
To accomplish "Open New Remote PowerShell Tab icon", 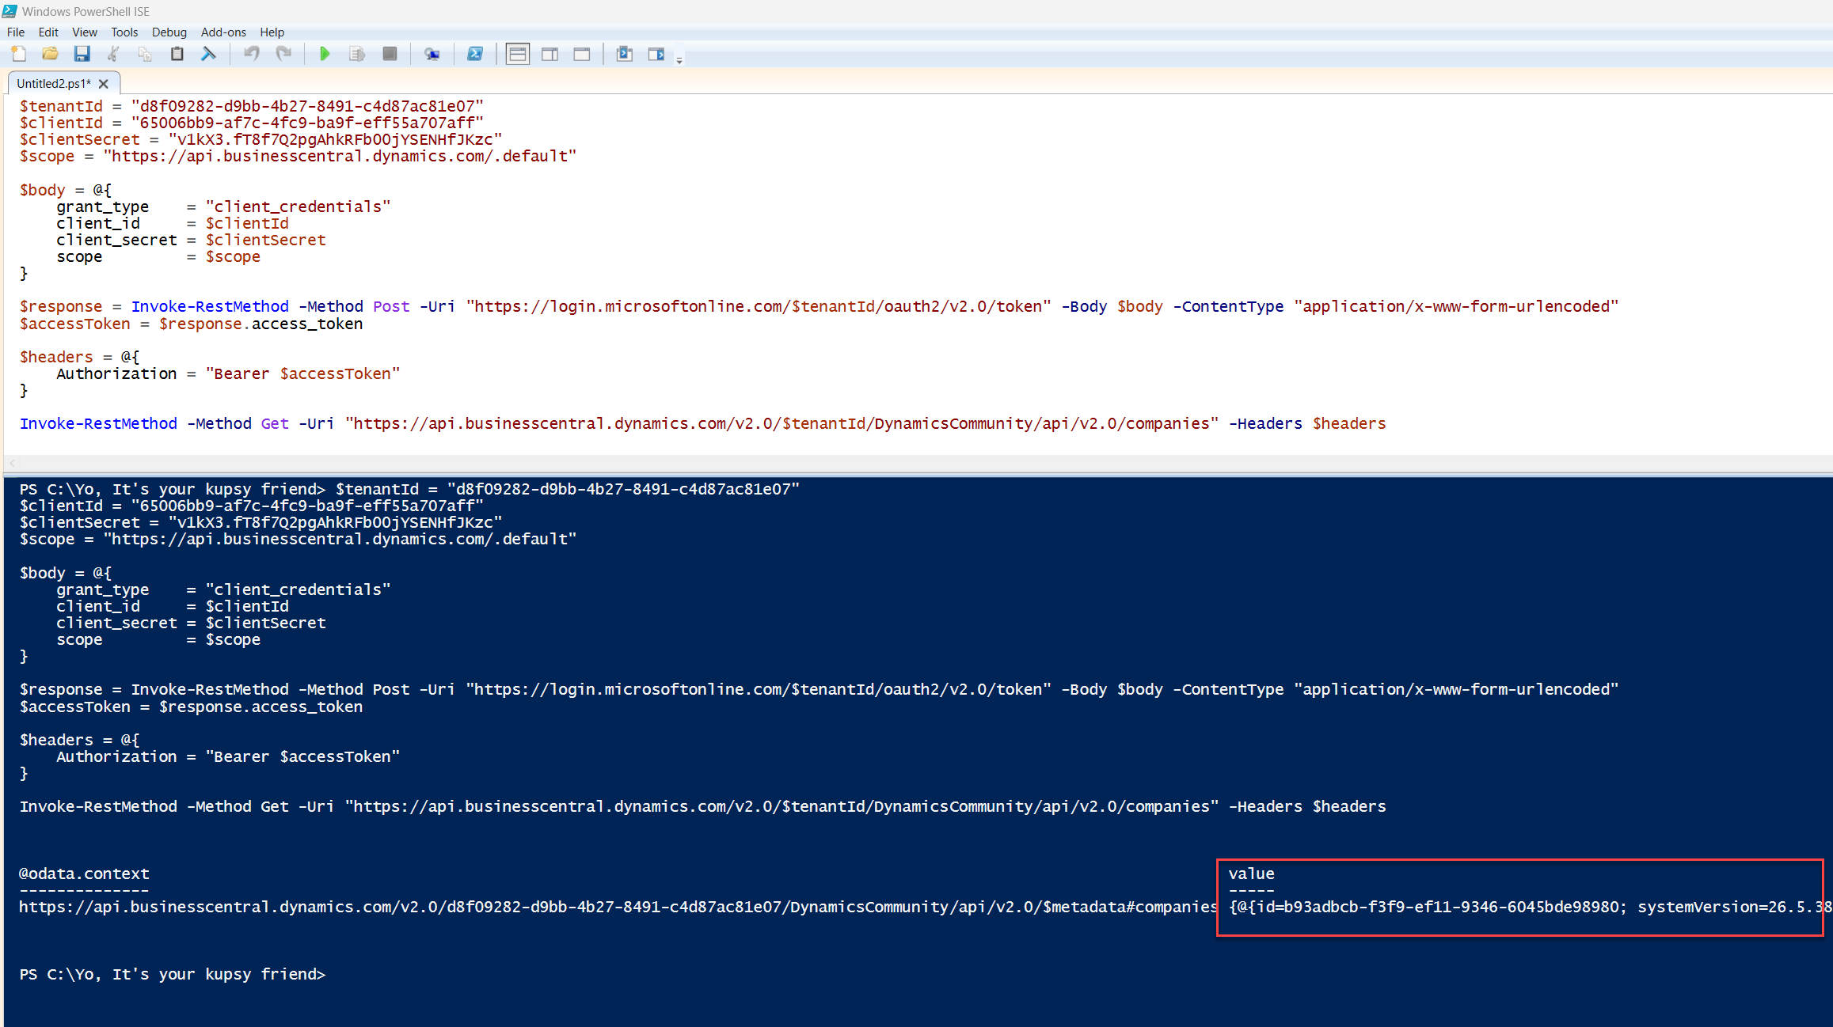I will tap(432, 54).
